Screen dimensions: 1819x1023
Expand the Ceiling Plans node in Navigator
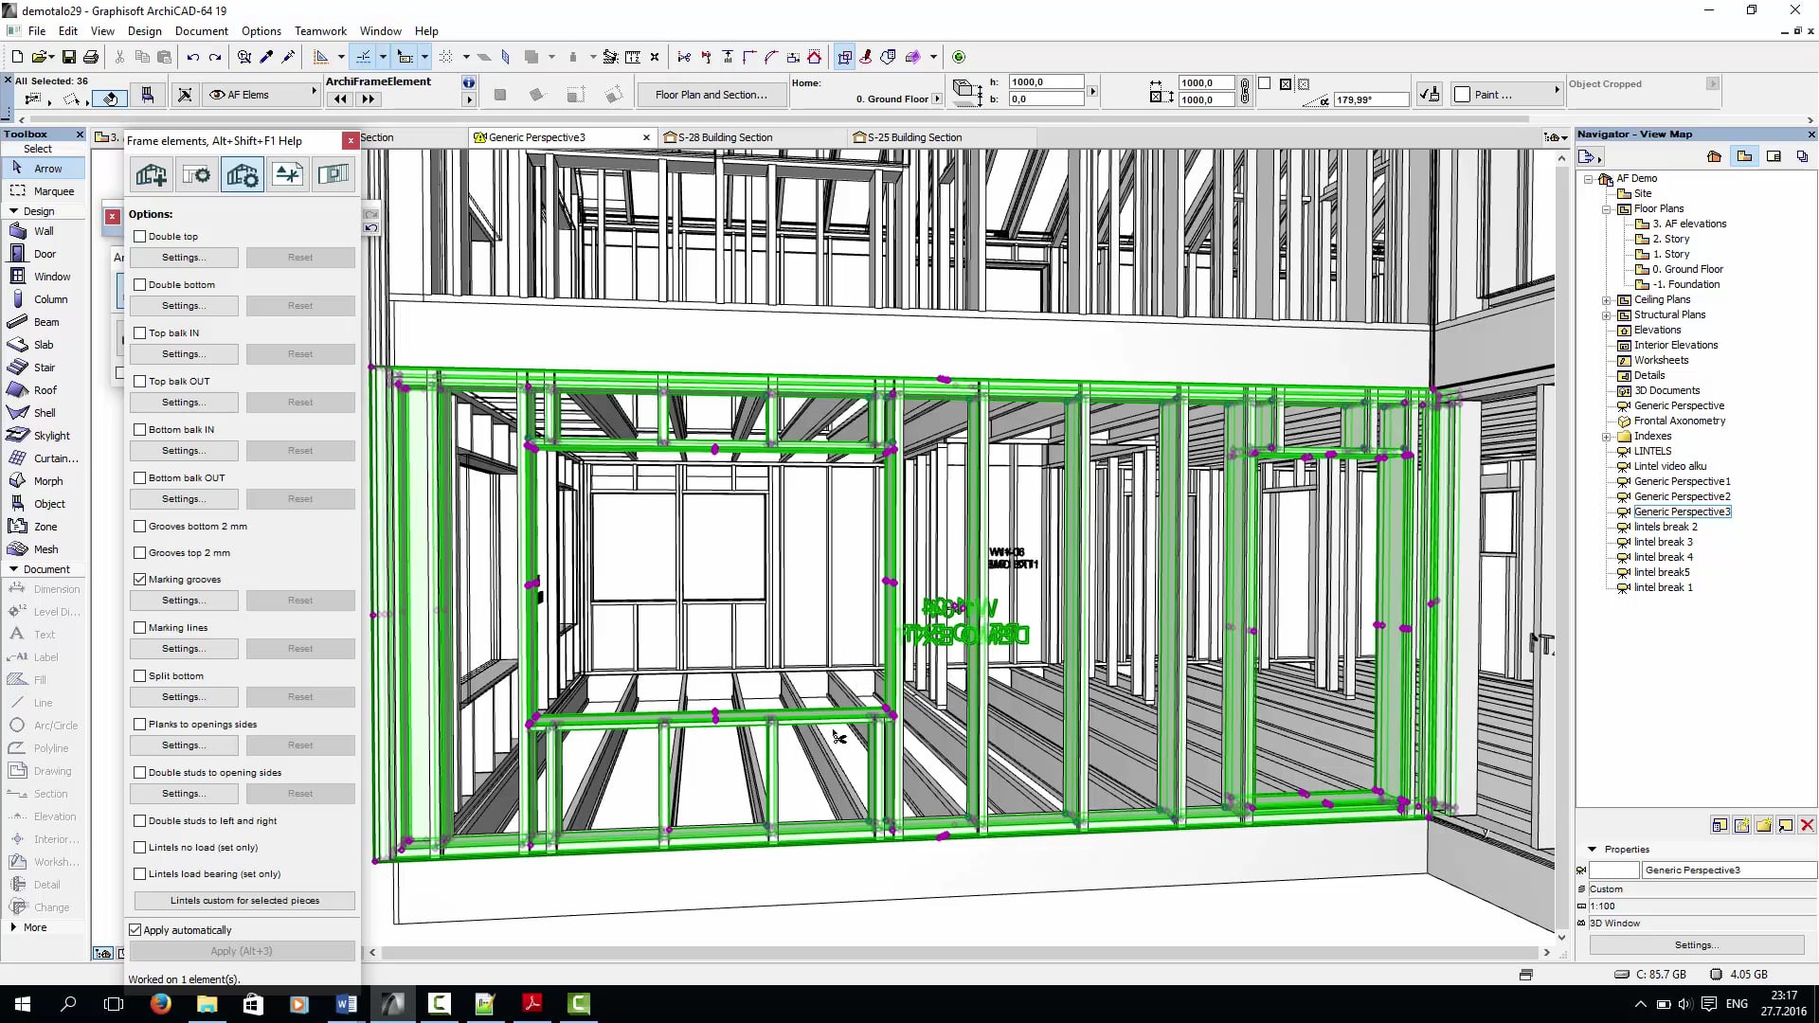(1607, 299)
